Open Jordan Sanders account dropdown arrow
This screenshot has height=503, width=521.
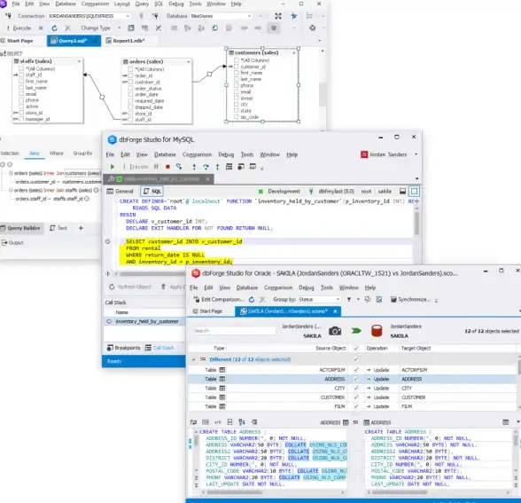point(416,154)
